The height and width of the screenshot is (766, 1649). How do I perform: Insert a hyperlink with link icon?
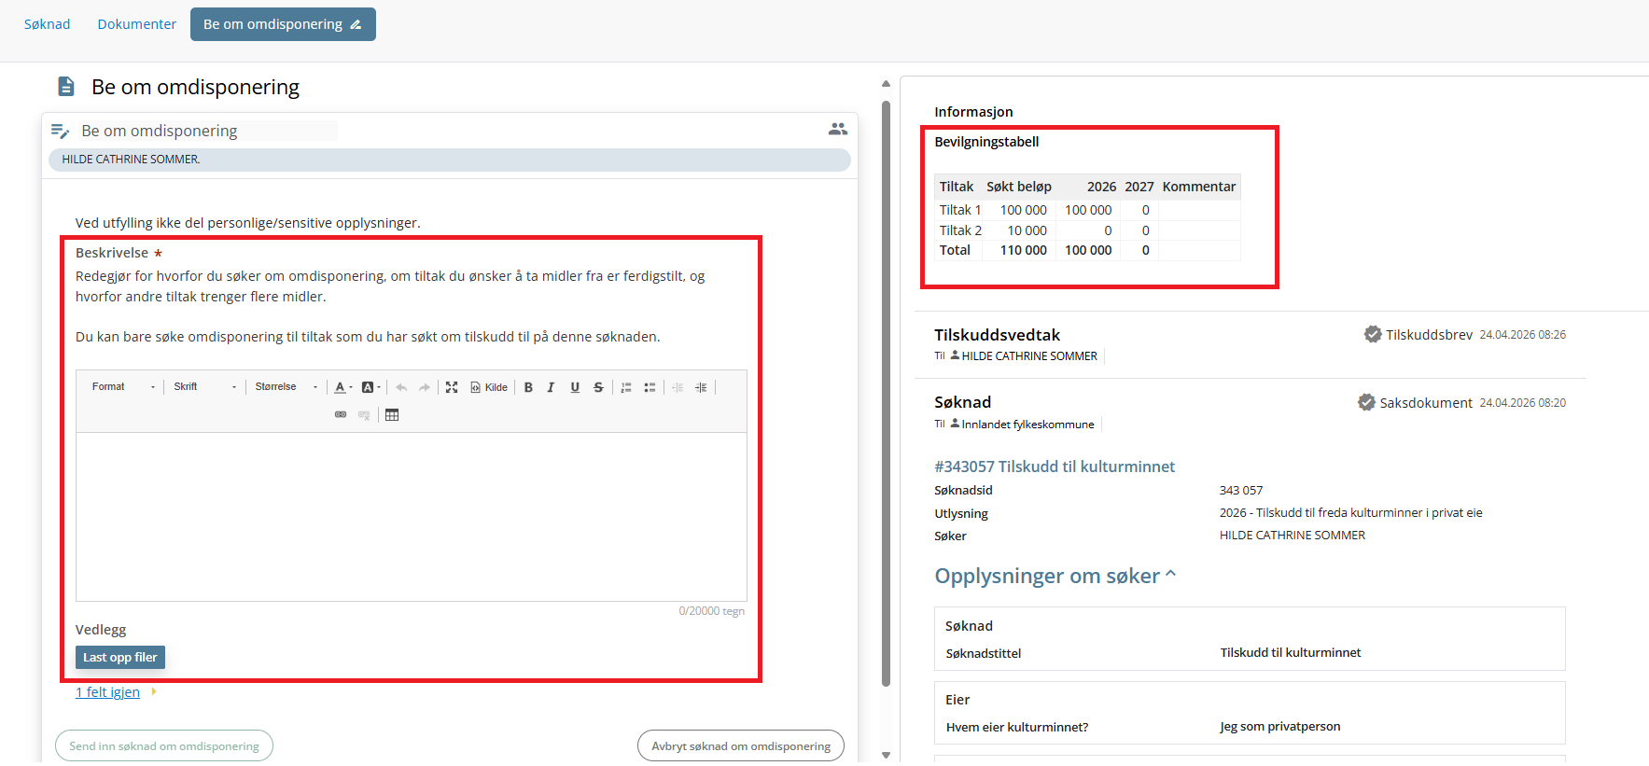(x=341, y=415)
